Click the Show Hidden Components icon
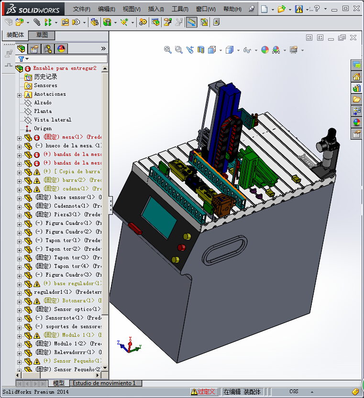The image size is (364, 398). click(x=94, y=22)
